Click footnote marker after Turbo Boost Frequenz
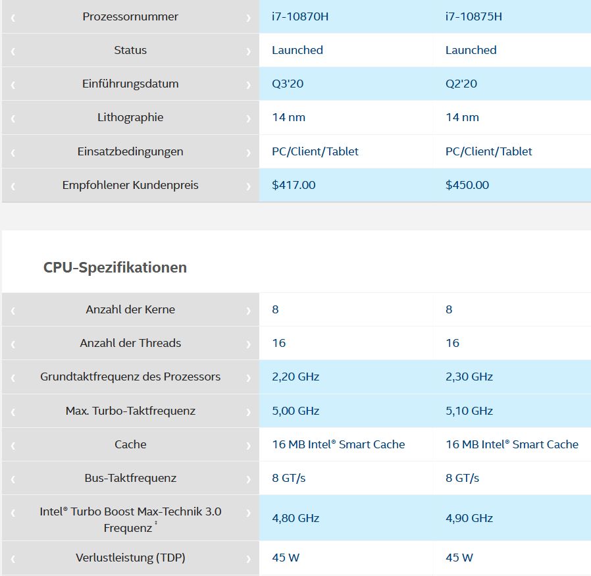This screenshot has width=591, height=576. [x=155, y=525]
